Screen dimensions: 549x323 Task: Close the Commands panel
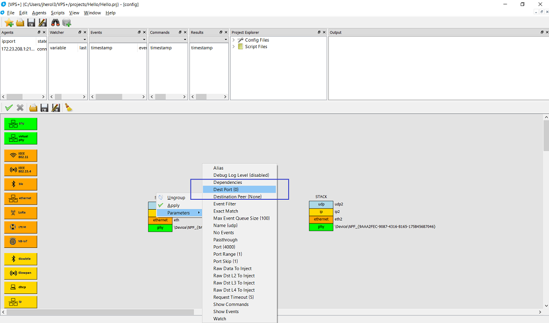point(186,32)
